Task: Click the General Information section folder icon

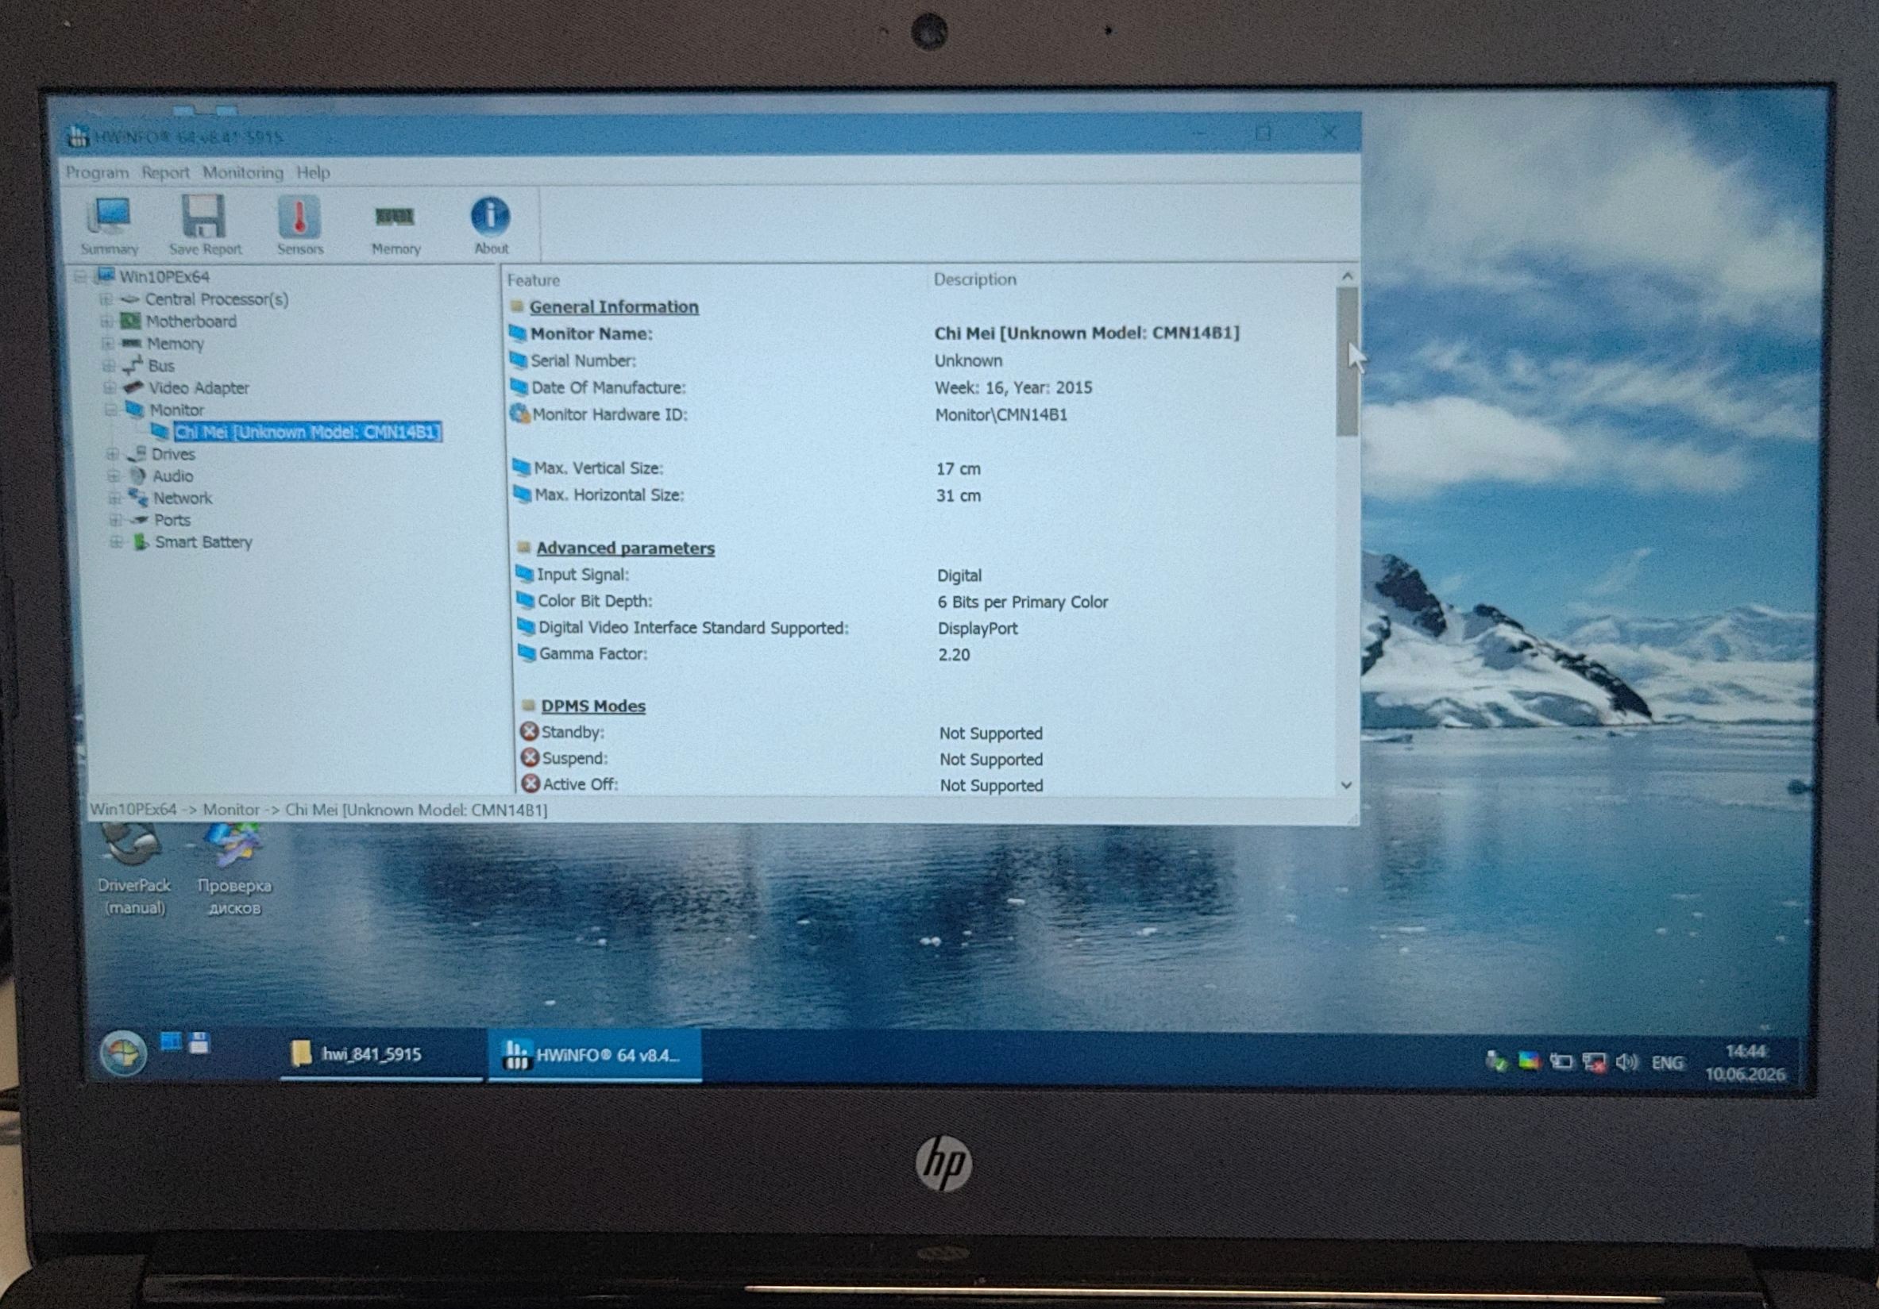Action: (516, 306)
